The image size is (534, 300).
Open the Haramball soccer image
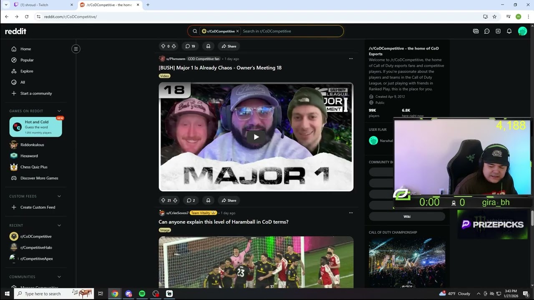(x=256, y=262)
